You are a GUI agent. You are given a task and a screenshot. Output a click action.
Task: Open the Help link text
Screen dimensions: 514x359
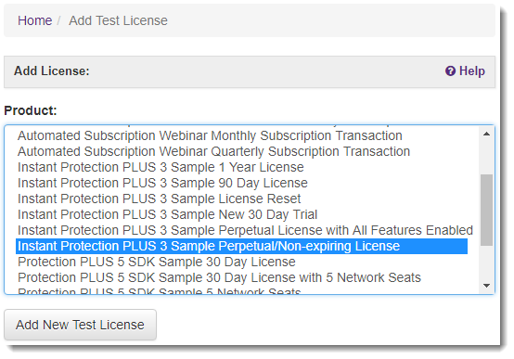click(471, 71)
